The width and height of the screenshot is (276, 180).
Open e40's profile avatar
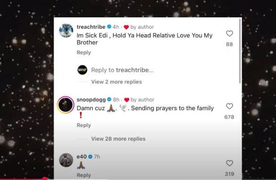(66, 160)
